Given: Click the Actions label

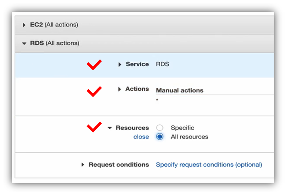Looking at the screenshot, I should click(x=137, y=89).
